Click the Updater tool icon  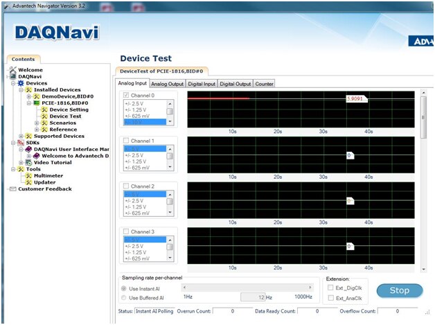(x=28, y=182)
